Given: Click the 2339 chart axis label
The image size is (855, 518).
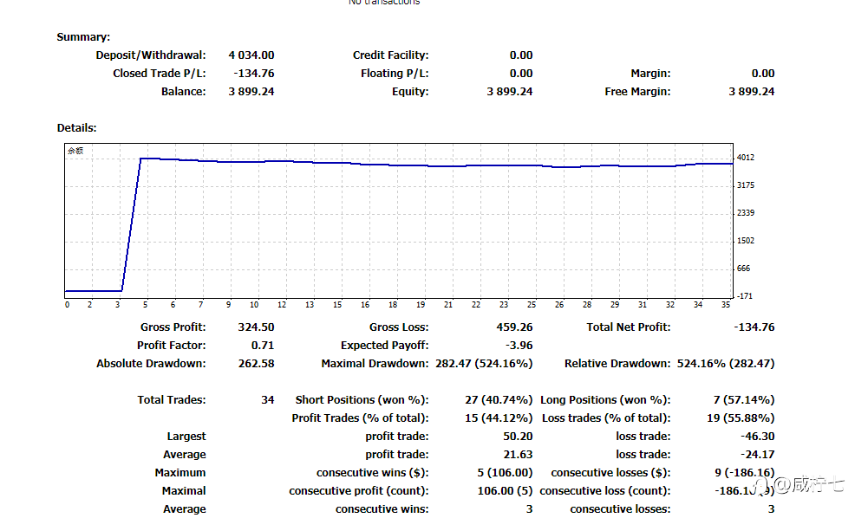Looking at the screenshot, I should coord(746,213).
